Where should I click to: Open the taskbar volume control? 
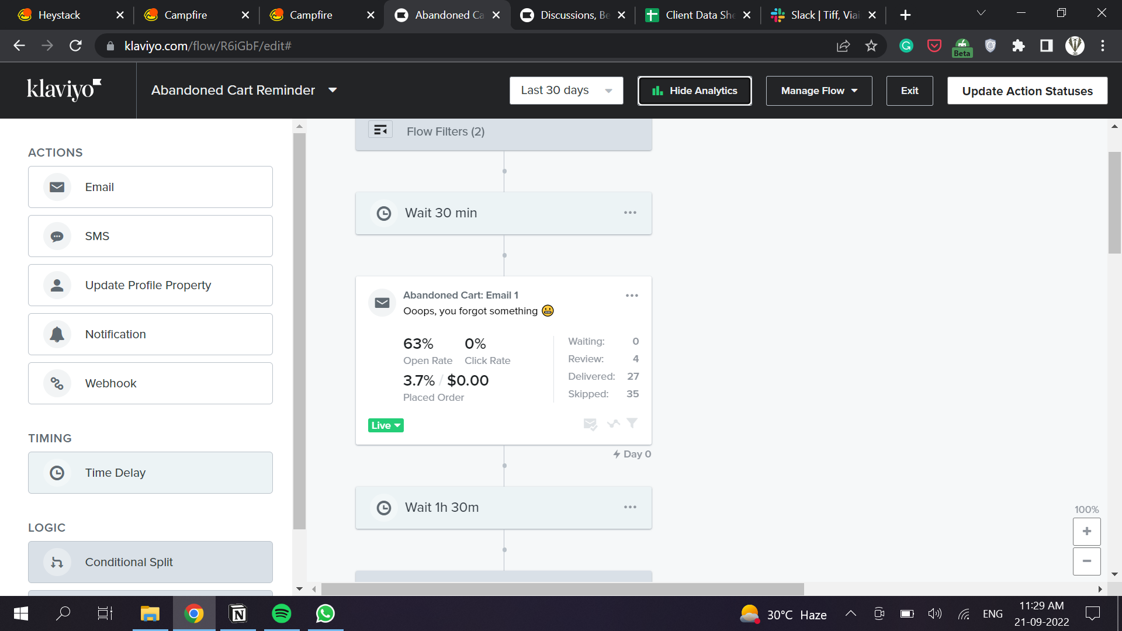(x=934, y=613)
